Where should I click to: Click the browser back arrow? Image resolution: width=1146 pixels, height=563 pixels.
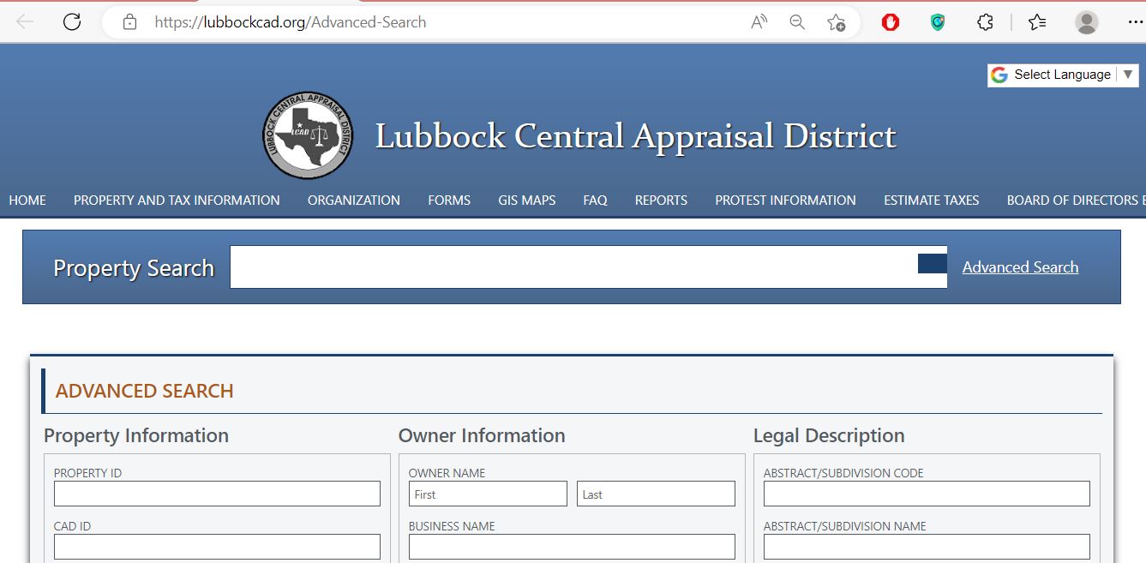(24, 21)
